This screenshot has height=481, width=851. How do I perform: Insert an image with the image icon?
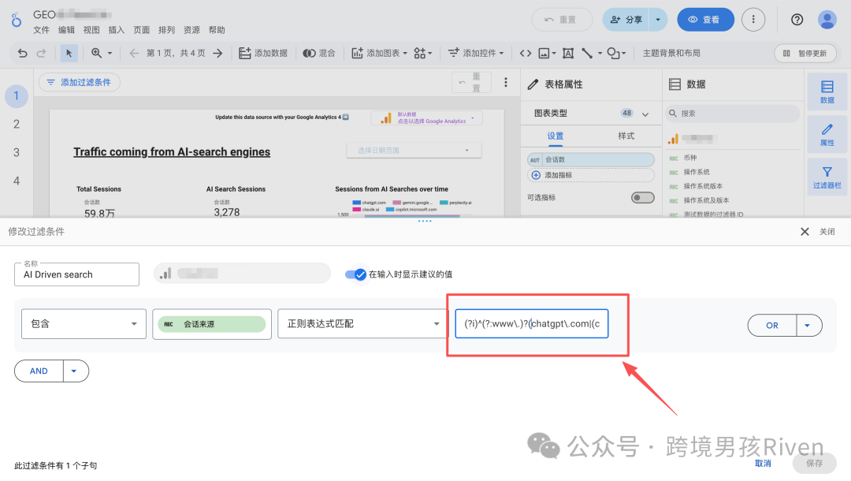tap(544, 53)
